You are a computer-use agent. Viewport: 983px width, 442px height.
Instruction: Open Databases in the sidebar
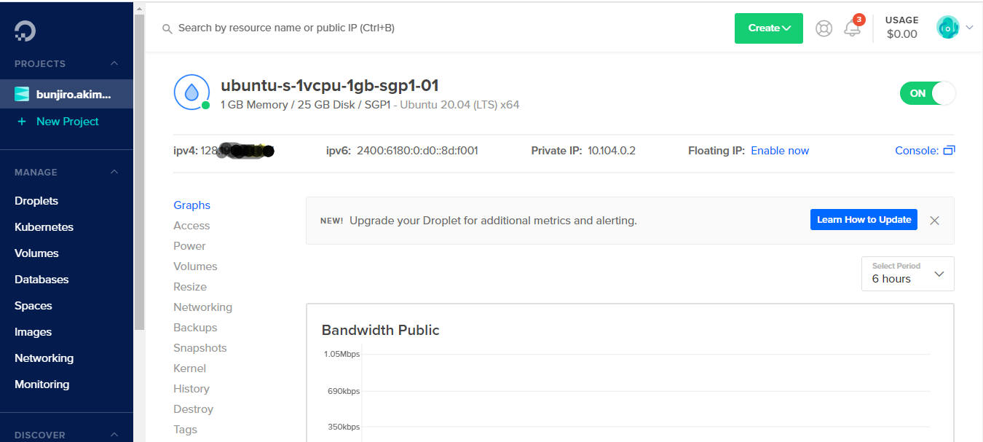pos(42,280)
